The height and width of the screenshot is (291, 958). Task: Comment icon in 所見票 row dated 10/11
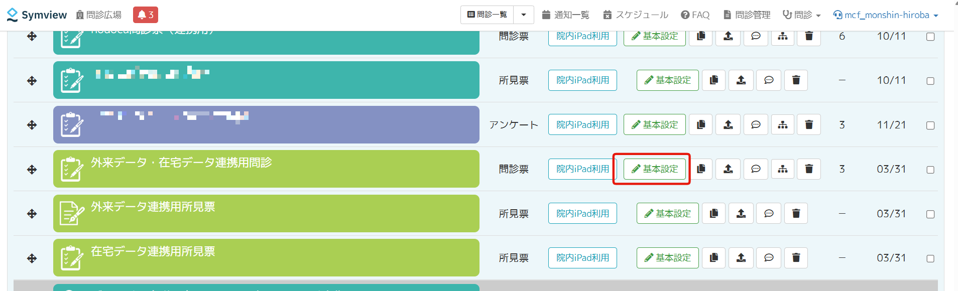click(x=769, y=80)
